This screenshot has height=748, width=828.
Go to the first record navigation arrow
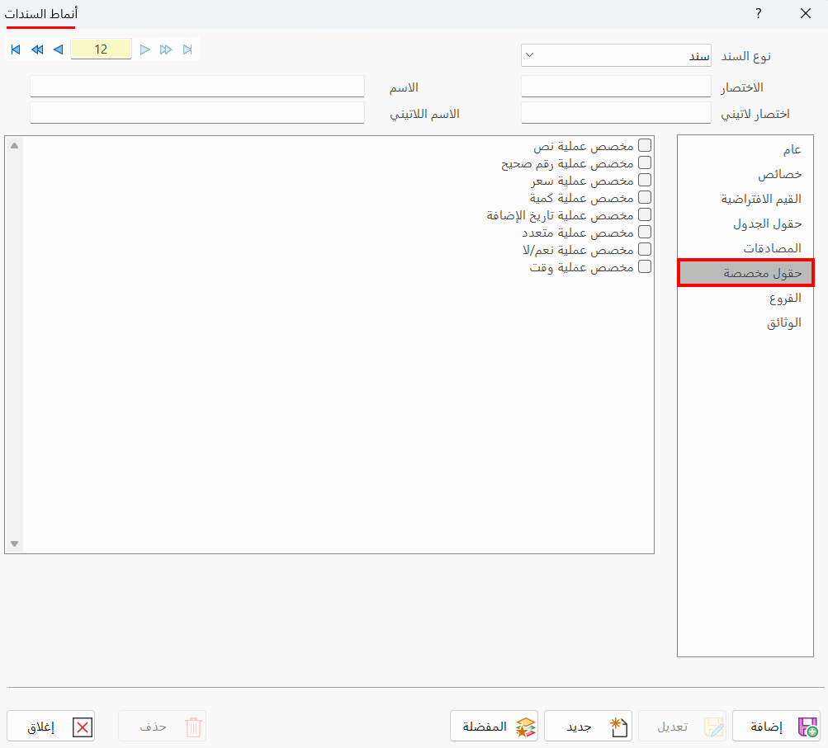pos(16,49)
